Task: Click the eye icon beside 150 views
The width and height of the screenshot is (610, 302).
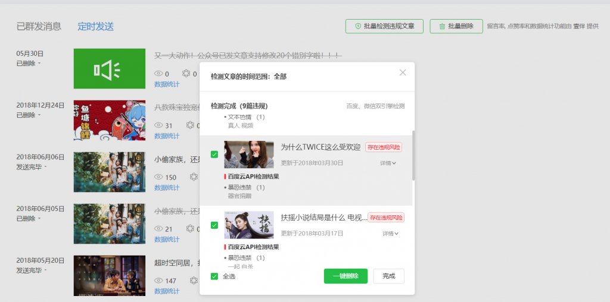Action: coord(158,177)
